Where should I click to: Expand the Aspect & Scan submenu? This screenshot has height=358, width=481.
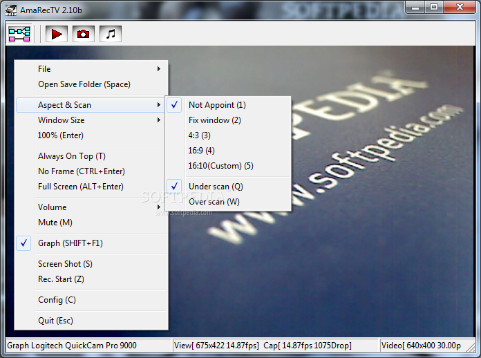91,105
